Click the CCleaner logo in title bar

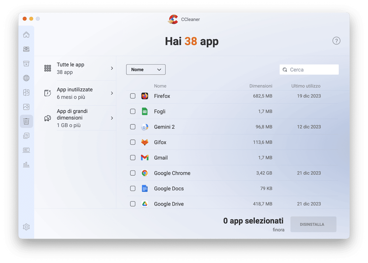pyautogui.click(x=173, y=19)
